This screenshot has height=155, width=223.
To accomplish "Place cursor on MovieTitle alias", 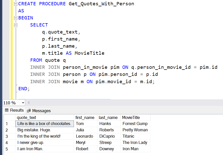I will tap(90, 53).
